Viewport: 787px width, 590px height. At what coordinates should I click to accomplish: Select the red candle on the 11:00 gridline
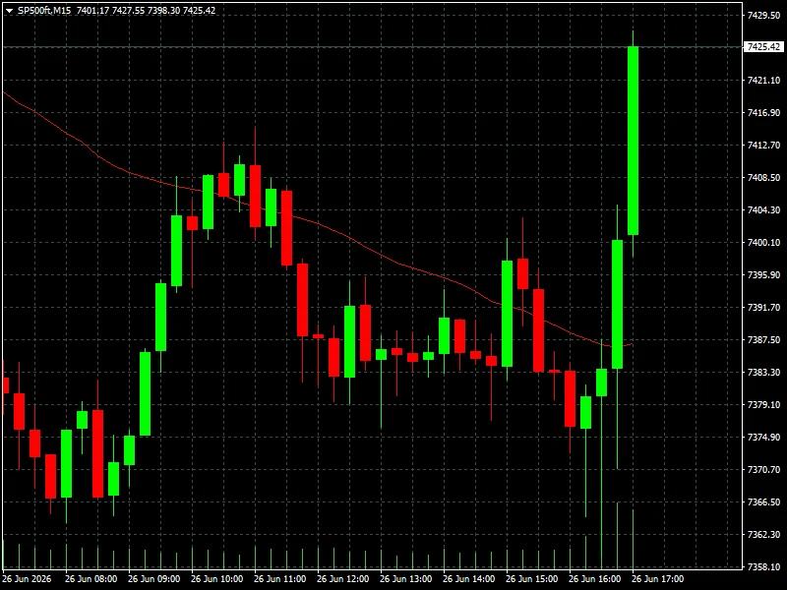coord(255,196)
